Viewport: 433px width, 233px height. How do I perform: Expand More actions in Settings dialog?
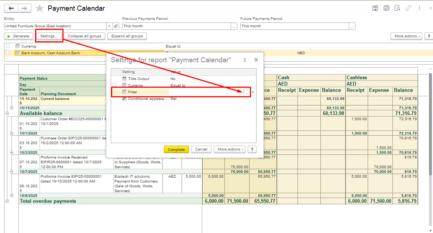(x=229, y=149)
